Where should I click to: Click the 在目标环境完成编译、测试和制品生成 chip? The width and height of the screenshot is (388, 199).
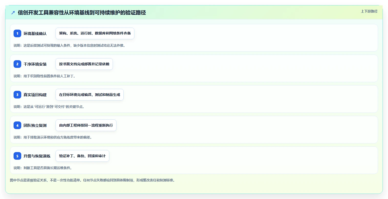(90, 95)
